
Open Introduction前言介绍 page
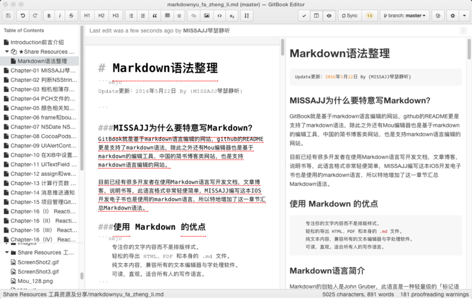click(x=37, y=42)
